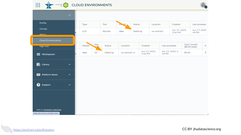The width and height of the screenshot is (241, 135).
Task: Click the us-central1 location cell
Action: (157, 31)
